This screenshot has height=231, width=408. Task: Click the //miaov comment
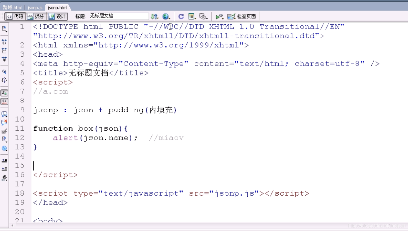coord(166,138)
